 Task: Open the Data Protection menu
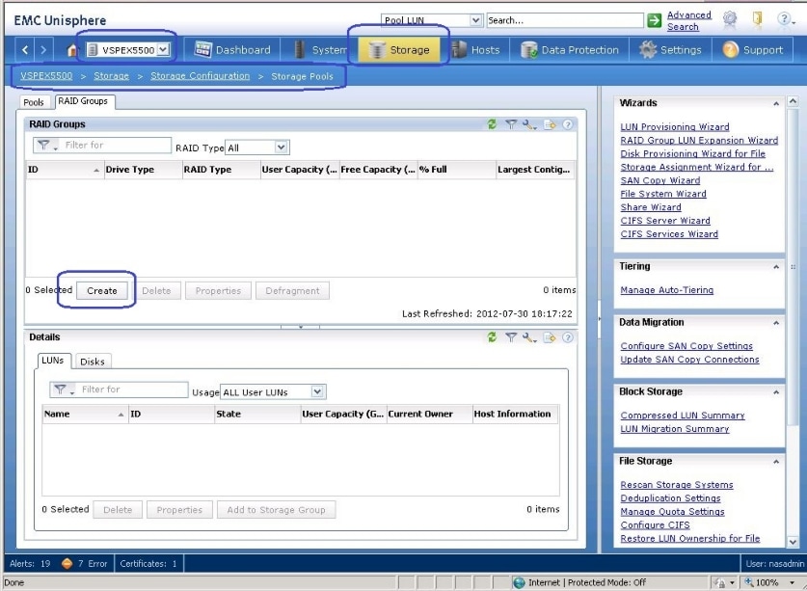570,50
